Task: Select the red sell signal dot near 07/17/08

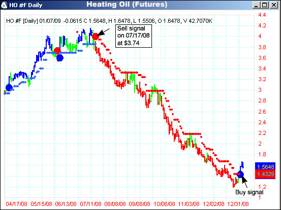Action: 96,37
